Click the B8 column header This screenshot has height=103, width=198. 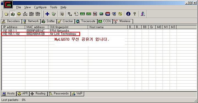(x=145, y=27)
